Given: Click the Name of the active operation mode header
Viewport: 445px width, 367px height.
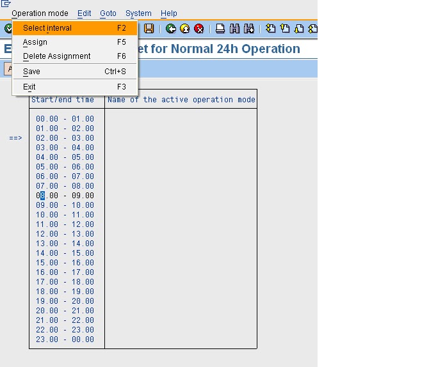Looking at the screenshot, I should [181, 100].
